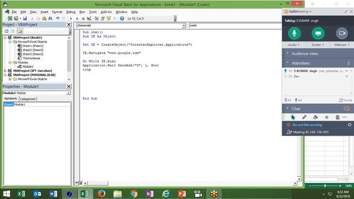Open the File menu
The image size is (354, 199).
click(14, 12)
